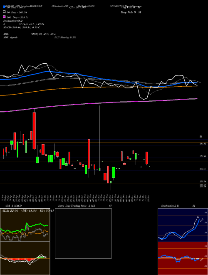Click the '+DY: 48.54' readout in ADX panel

pos(29,210)
